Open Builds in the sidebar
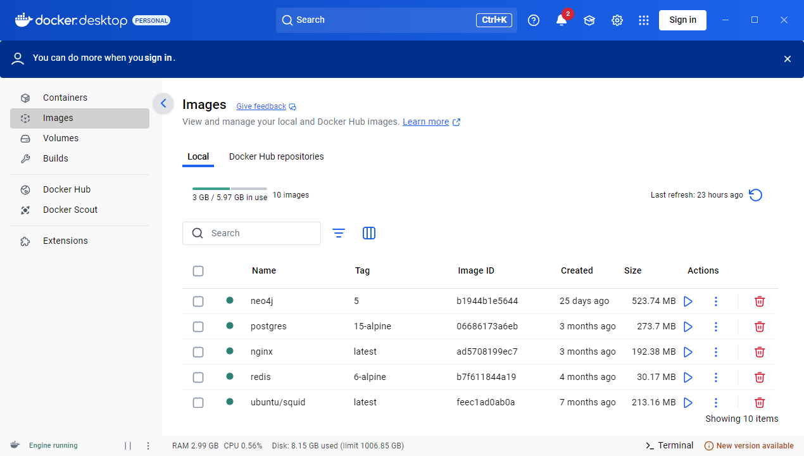Screen dimensions: 804x456 (x=80, y=158)
